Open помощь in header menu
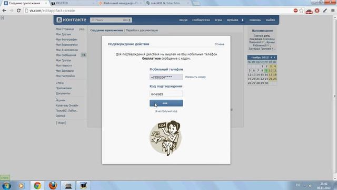The width and height of the screenshot is (337, 190). (255, 20)
